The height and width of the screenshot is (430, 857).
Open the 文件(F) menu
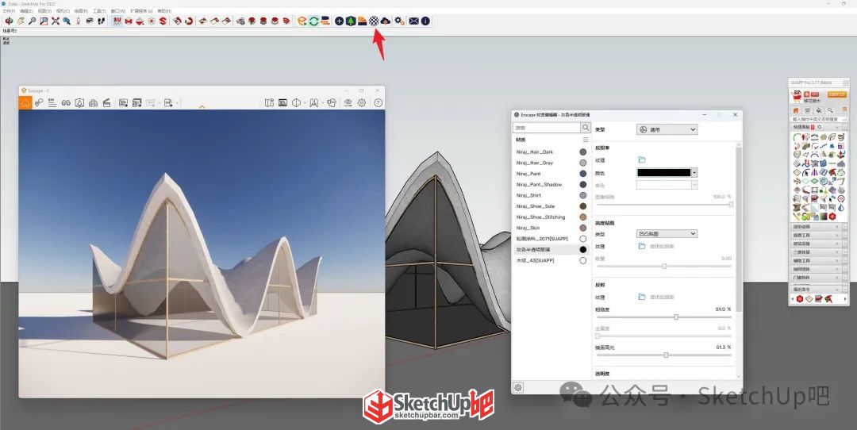(9, 11)
